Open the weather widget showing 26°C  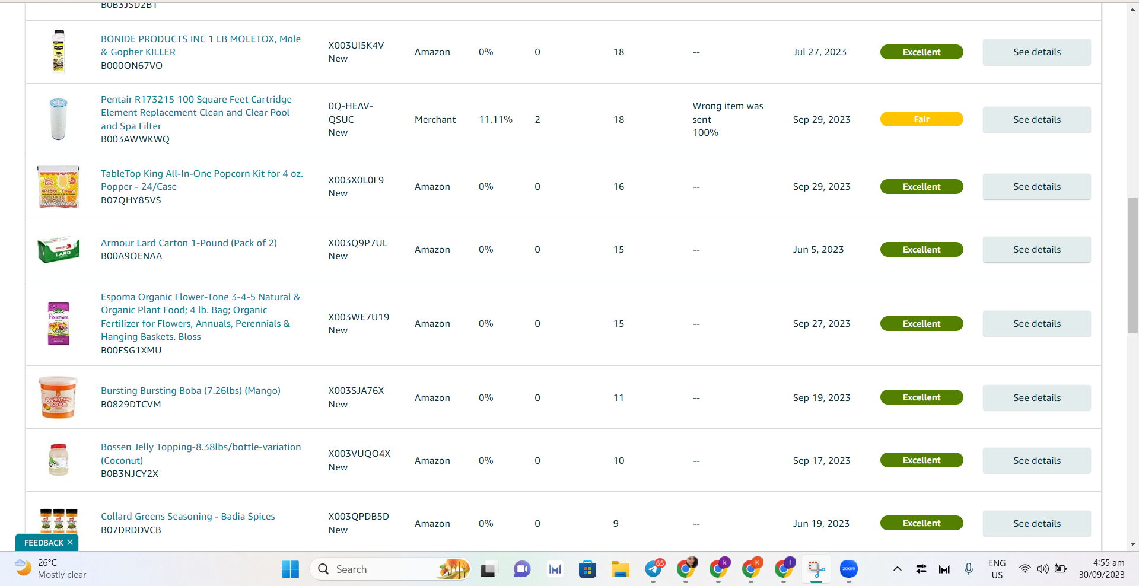(x=51, y=569)
